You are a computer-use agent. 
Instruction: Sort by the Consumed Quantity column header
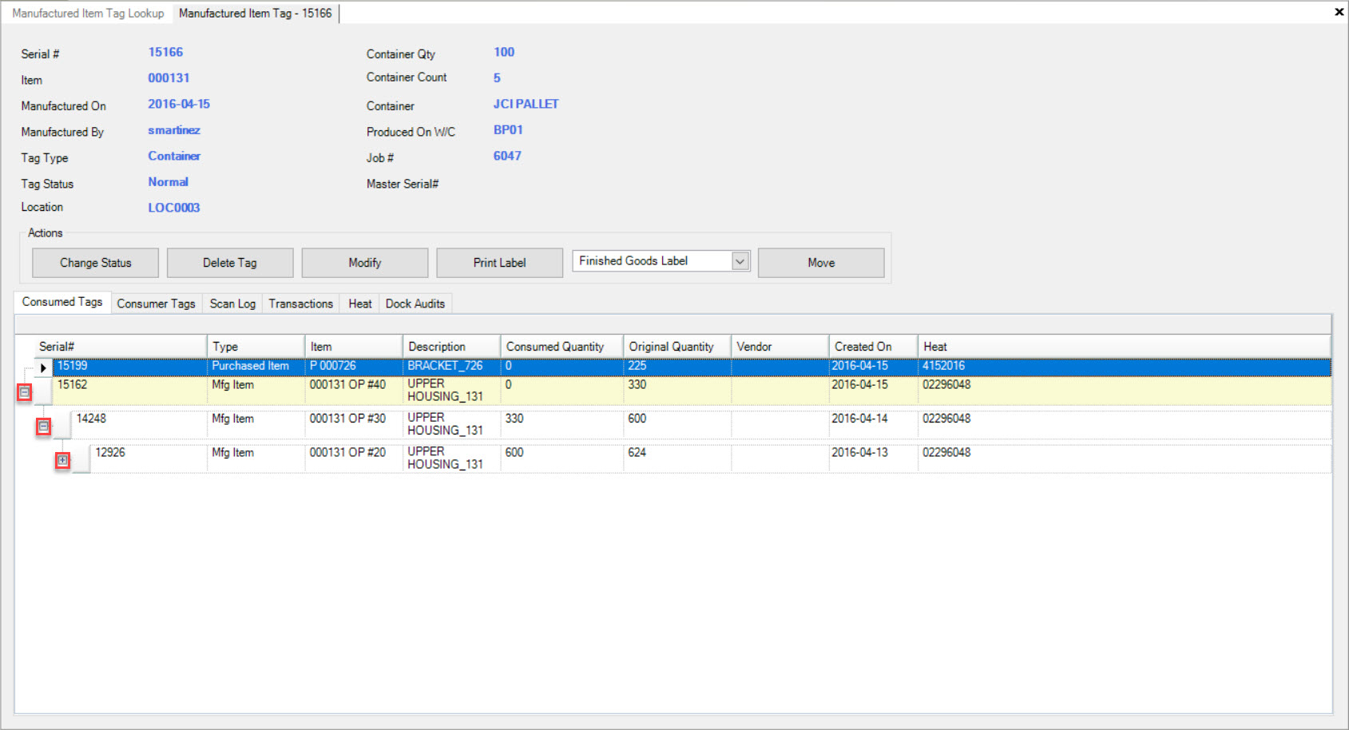pyautogui.click(x=562, y=347)
